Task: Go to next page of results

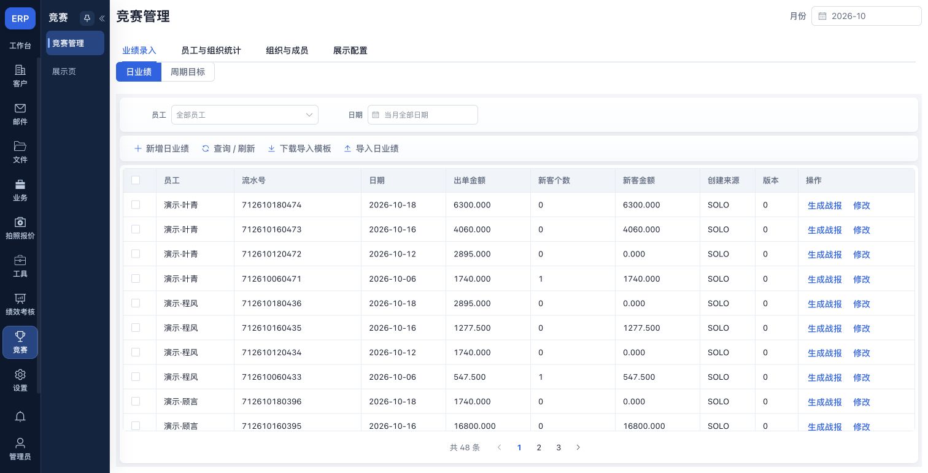Action: (x=578, y=448)
